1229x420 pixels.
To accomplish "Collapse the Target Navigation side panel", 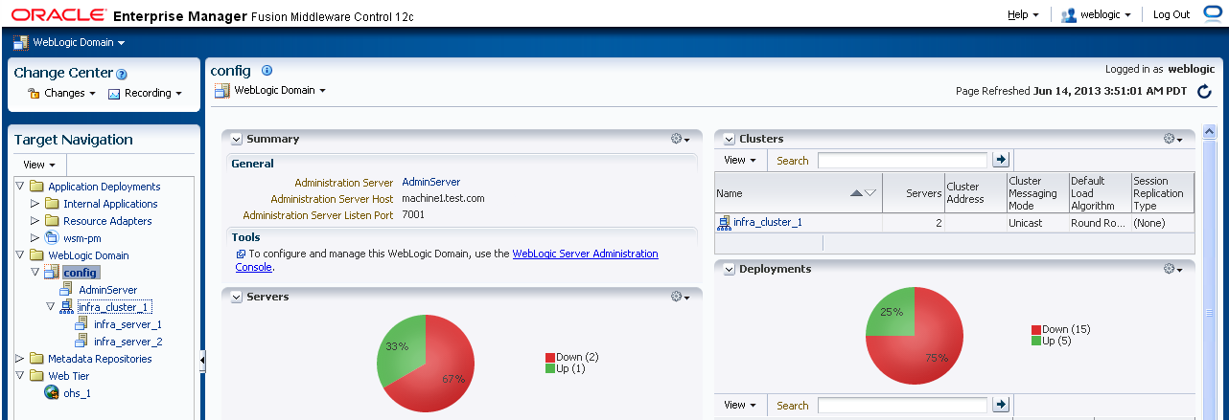I will pos(202,360).
